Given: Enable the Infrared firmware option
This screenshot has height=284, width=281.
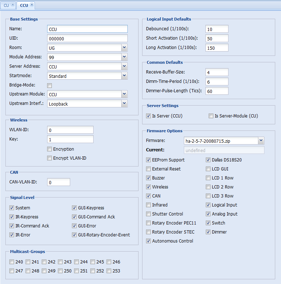Looking at the screenshot, I should (149, 205).
